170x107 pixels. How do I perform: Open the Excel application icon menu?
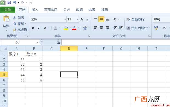(x=2, y=2)
